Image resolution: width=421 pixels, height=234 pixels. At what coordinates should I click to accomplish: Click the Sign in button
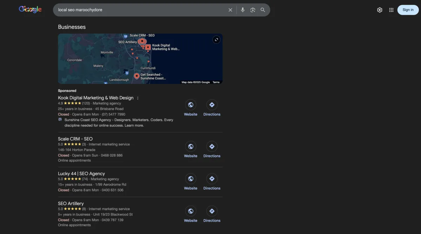pyautogui.click(x=408, y=10)
